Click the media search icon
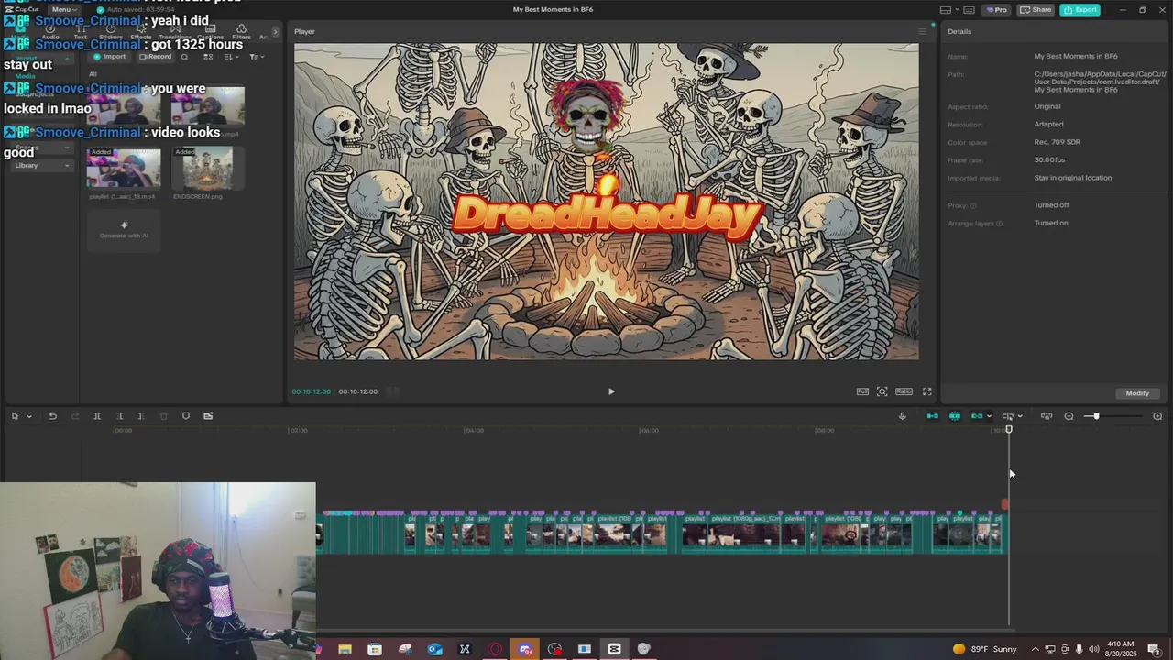 [x=184, y=57]
